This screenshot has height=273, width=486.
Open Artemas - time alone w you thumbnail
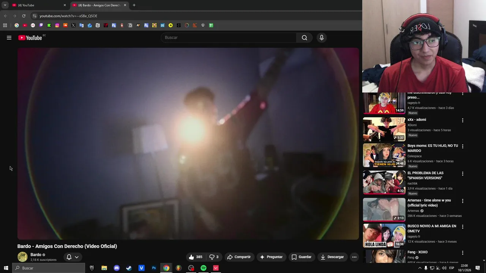tap(384, 210)
